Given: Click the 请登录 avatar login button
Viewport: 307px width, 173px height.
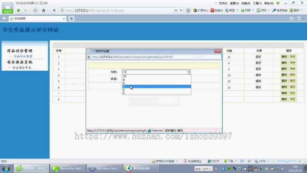Looking at the screenshot, I should coord(8,8).
